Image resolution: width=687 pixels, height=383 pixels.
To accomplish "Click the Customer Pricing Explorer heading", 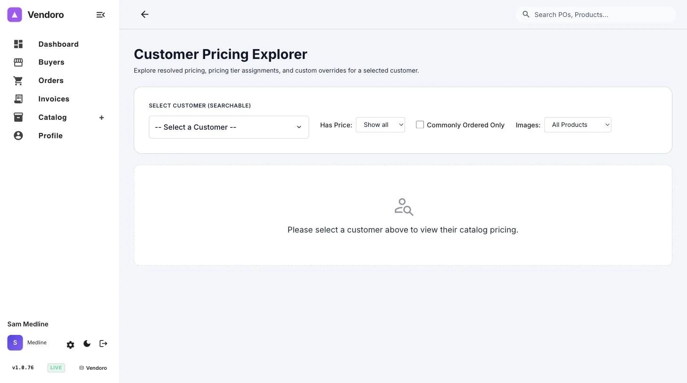I will pos(221,54).
